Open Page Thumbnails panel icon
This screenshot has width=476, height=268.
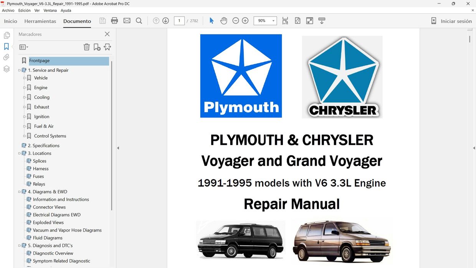[x=7, y=35]
